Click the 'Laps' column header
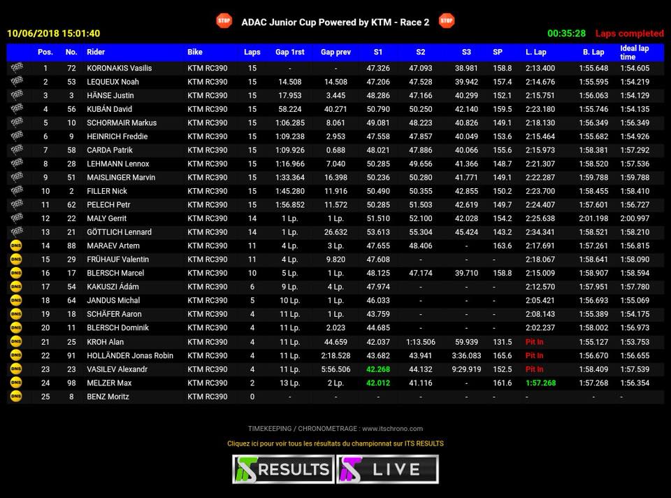Image resolution: width=671 pixels, height=498 pixels. (252, 52)
